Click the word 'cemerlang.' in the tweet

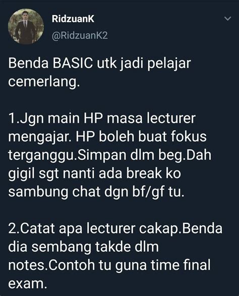43,82
